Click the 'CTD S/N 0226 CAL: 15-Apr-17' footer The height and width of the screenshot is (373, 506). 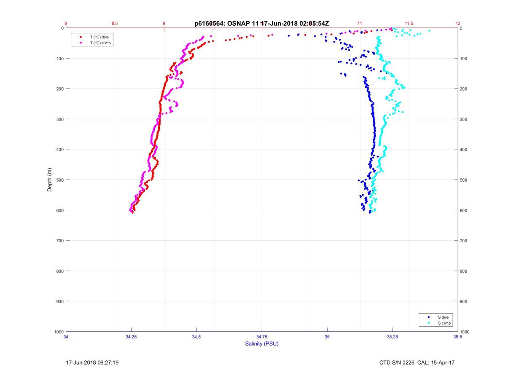[x=417, y=362]
